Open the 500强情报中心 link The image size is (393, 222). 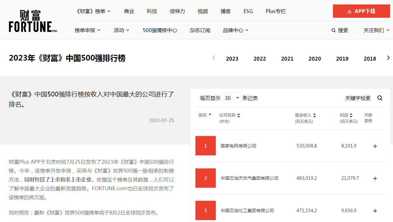(x=160, y=30)
